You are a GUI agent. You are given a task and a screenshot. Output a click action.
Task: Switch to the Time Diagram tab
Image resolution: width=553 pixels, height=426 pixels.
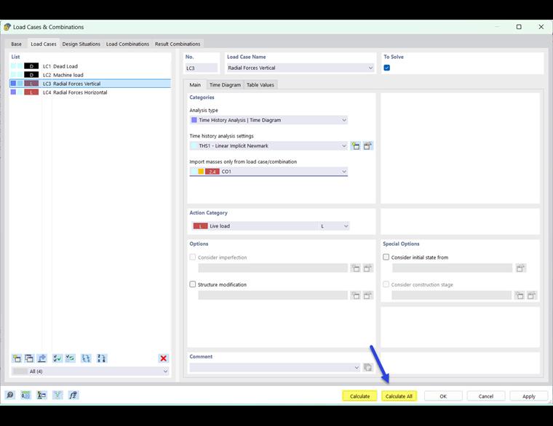click(x=225, y=85)
